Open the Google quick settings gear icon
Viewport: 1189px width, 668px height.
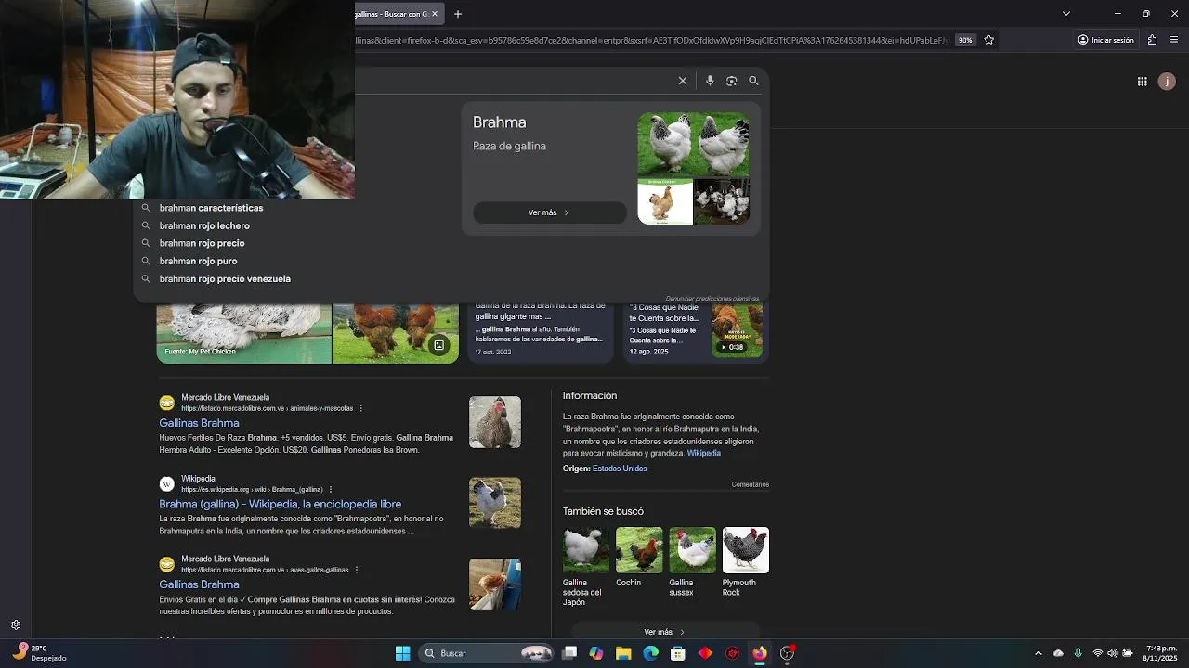(16, 625)
